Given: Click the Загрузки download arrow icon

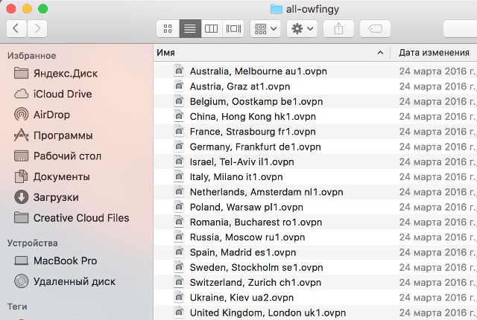Looking at the screenshot, I should (x=22, y=197).
